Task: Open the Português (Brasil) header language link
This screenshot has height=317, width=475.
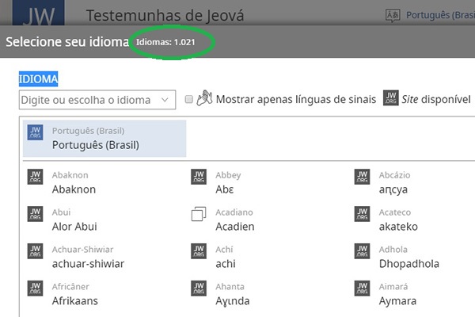Action: (440, 15)
